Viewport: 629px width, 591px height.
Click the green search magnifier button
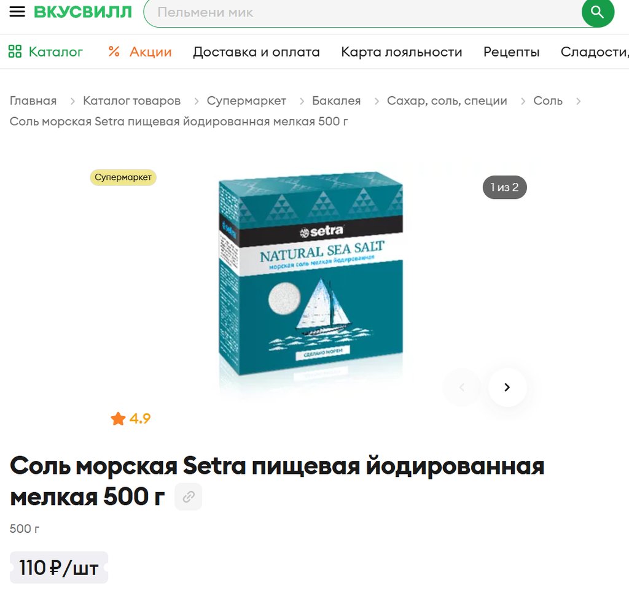pyautogui.click(x=597, y=12)
